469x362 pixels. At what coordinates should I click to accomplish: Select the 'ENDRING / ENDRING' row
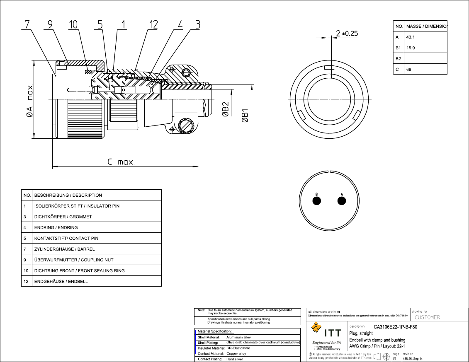click(91, 227)
